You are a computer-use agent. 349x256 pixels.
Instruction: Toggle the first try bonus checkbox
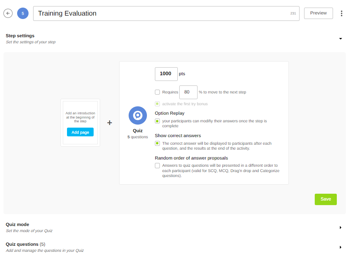click(x=158, y=104)
